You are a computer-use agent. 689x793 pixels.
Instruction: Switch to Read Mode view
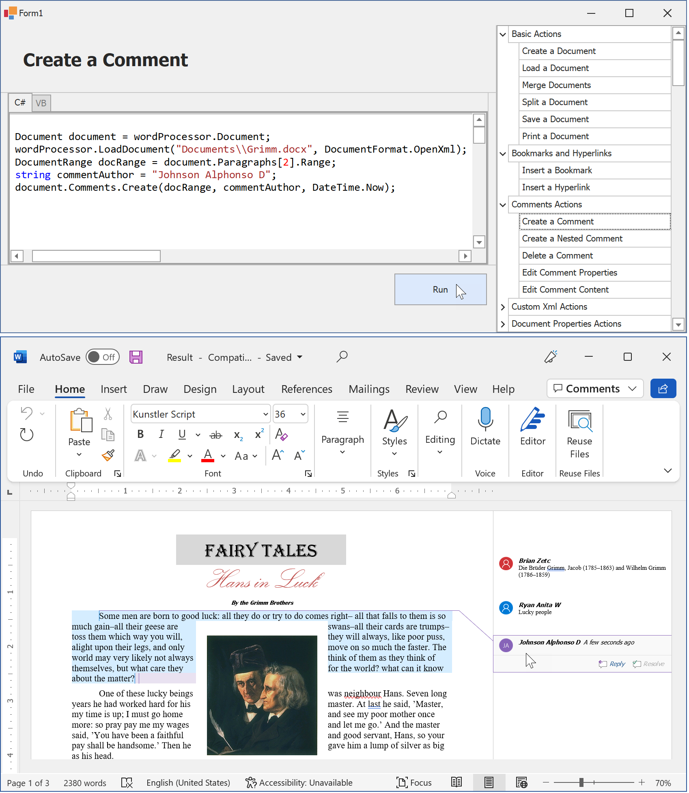point(456,782)
